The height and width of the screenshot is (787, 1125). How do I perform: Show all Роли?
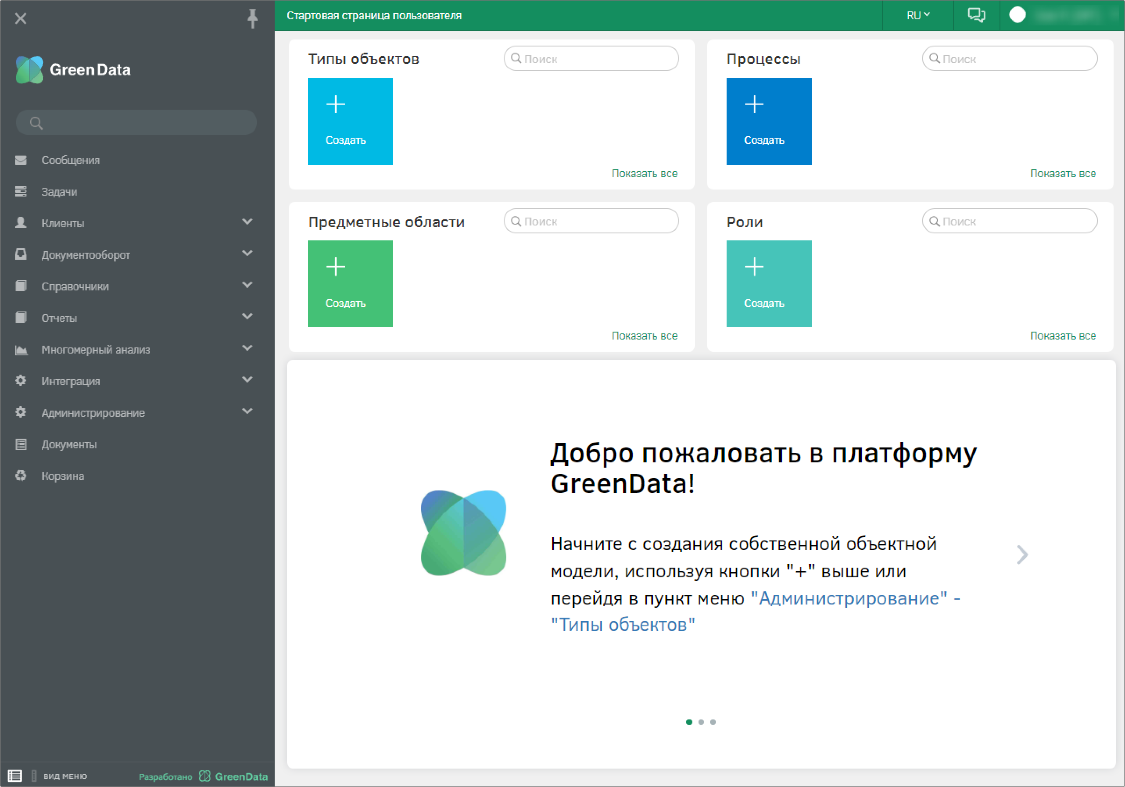pyautogui.click(x=1063, y=336)
